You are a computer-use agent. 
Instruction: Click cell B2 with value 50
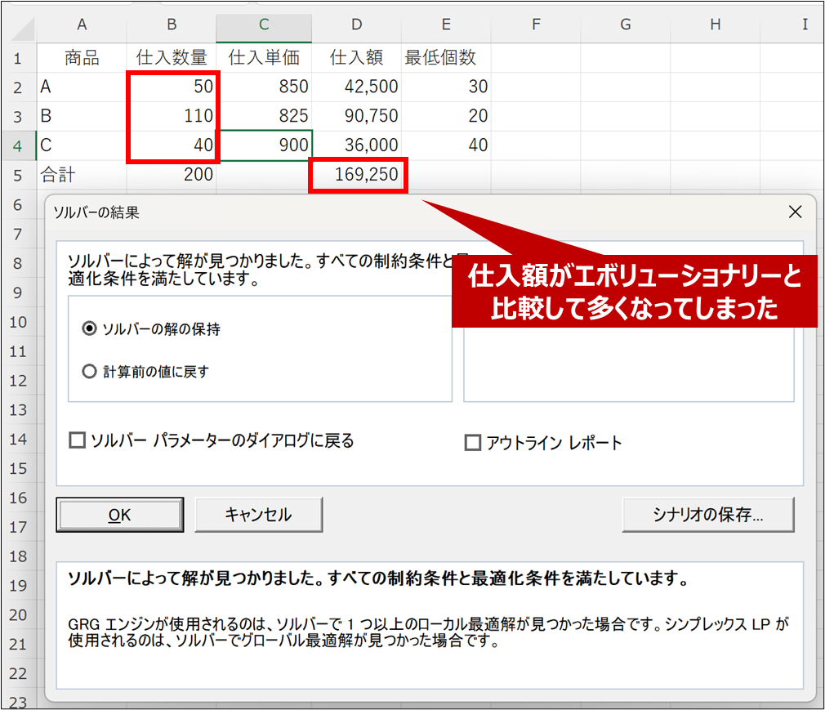tap(172, 87)
